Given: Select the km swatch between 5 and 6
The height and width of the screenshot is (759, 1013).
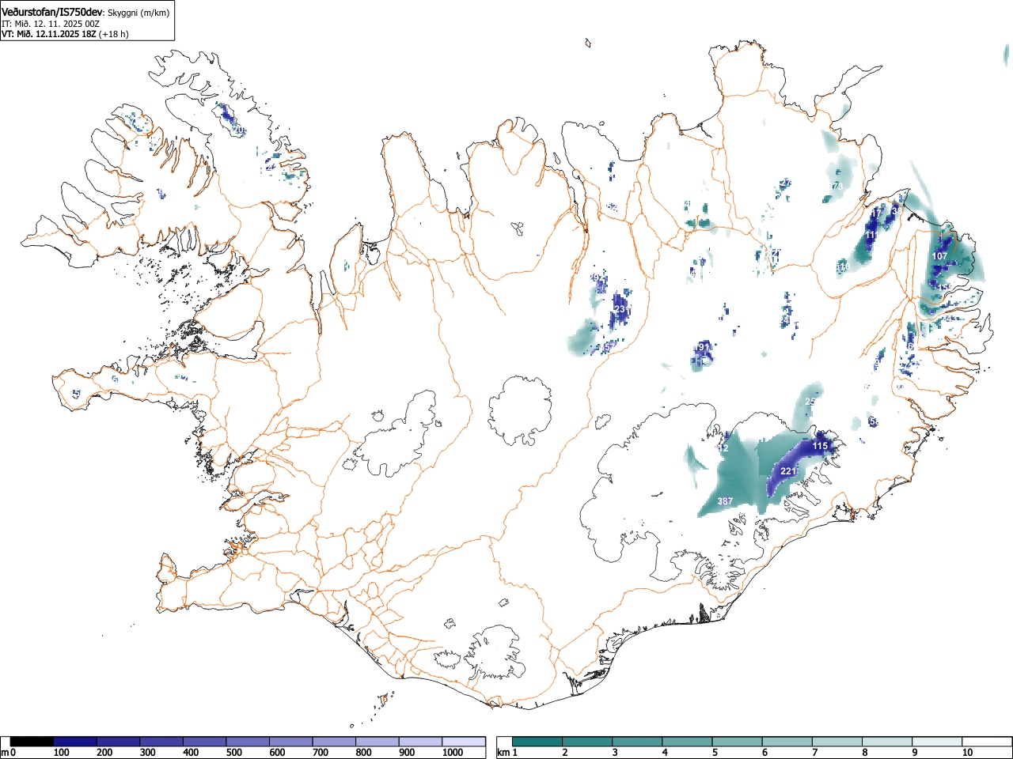Looking at the screenshot, I should [x=737, y=742].
